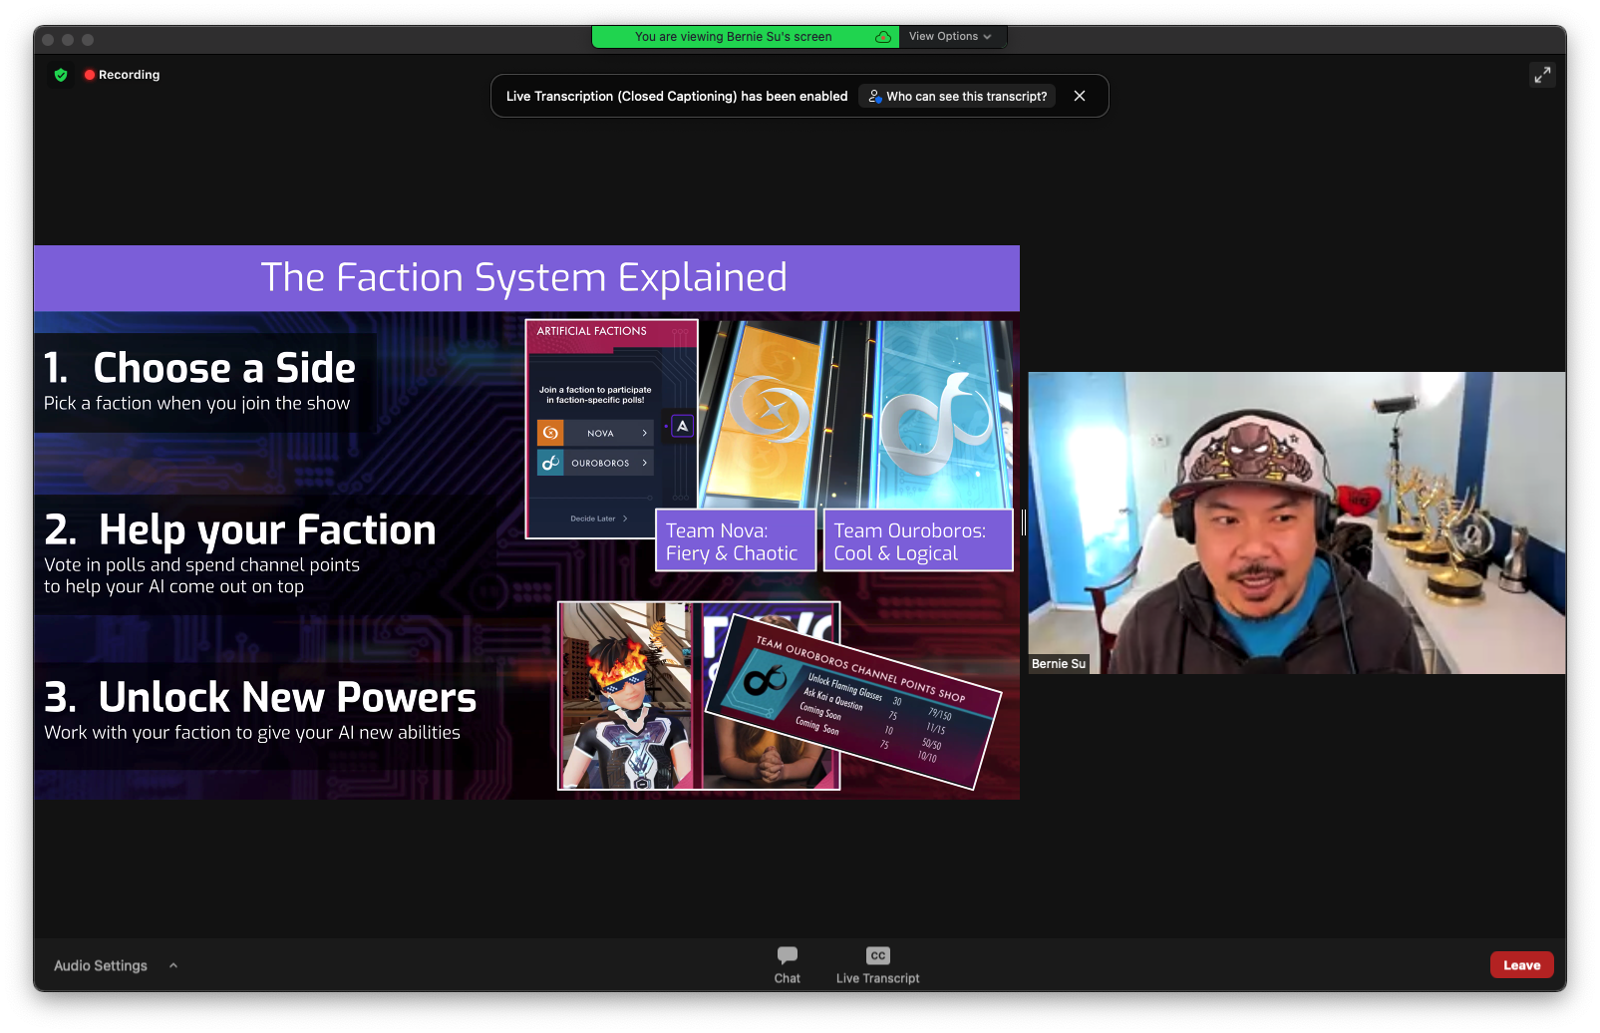Viewport: 1600px width, 1033px height.
Task: Click the NOVA faction option in slide
Action: coord(595,433)
